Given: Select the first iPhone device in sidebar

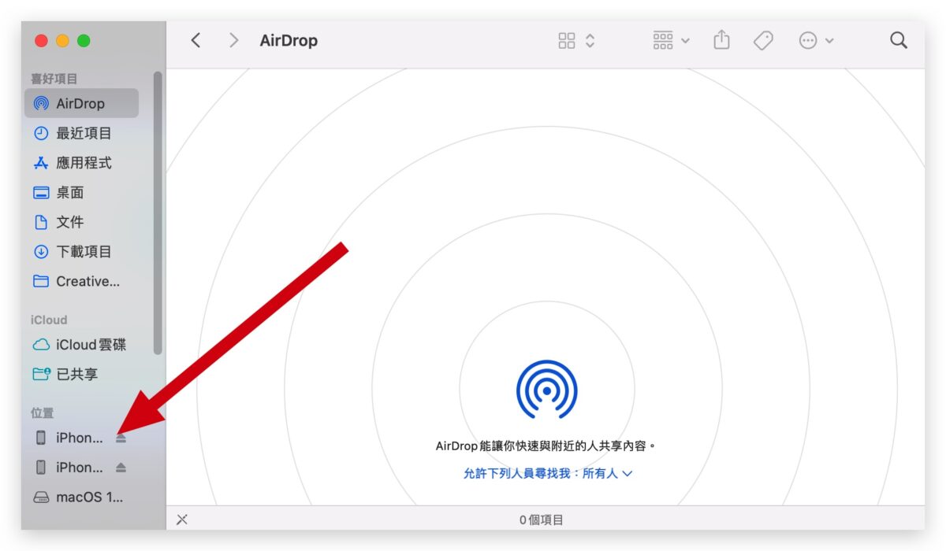Looking at the screenshot, I should pos(70,438).
